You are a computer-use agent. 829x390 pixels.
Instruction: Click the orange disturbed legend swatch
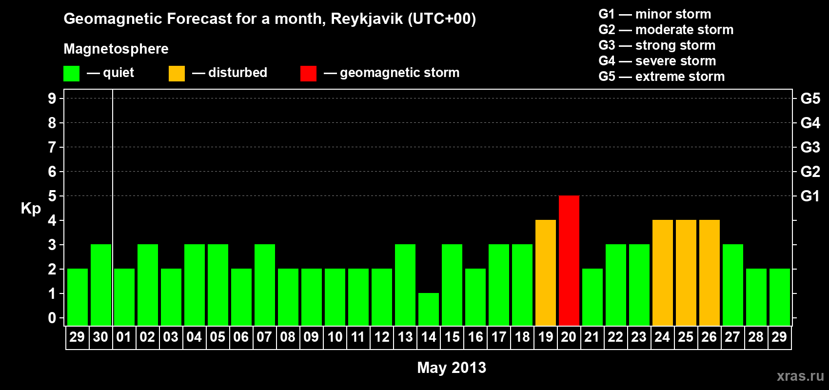(x=177, y=74)
